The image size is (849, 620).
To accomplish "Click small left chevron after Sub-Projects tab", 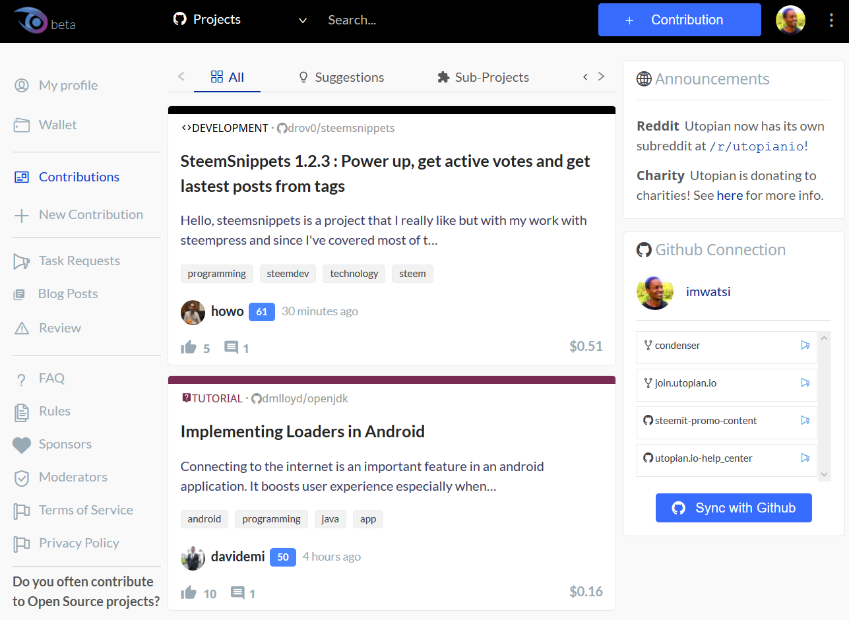I will click(585, 77).
